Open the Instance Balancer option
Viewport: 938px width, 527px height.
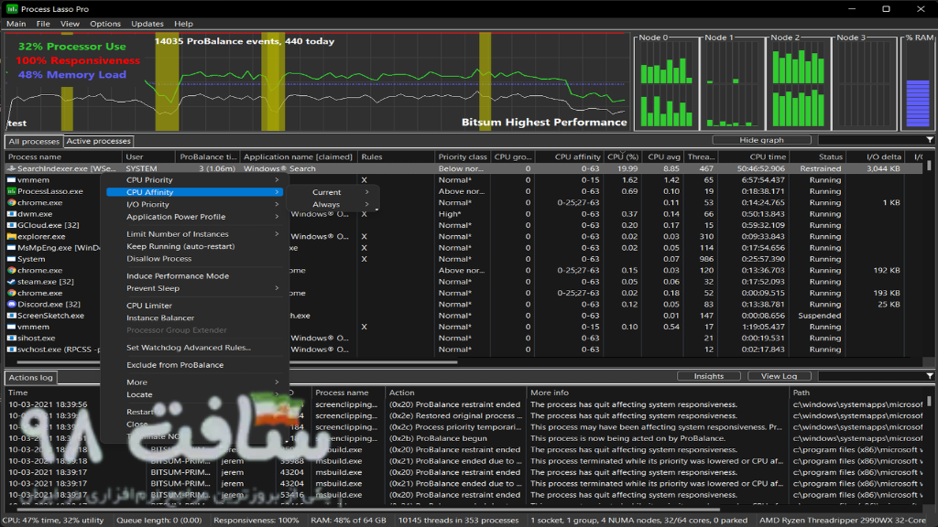point(160,317)
